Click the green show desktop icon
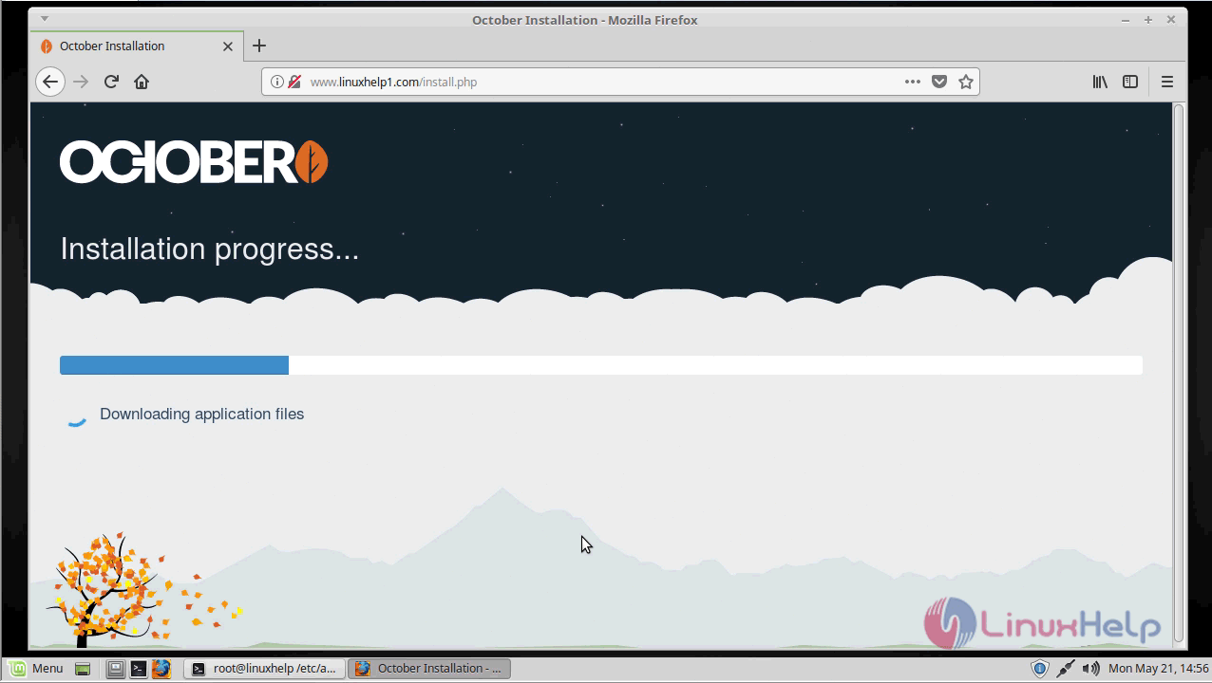1212x683 pixels. (x=83, y=669)
